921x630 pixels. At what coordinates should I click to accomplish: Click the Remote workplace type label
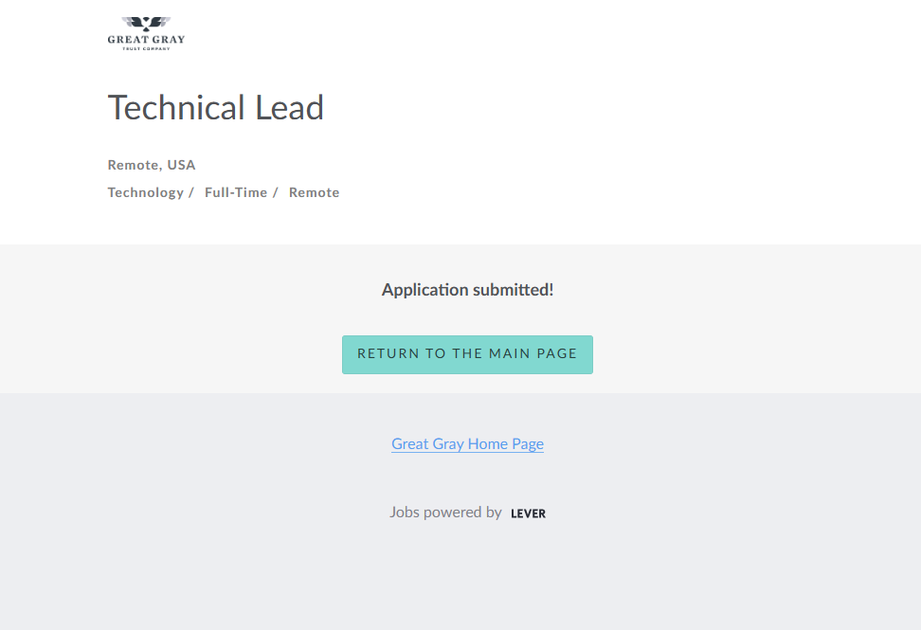click(314, 192)
